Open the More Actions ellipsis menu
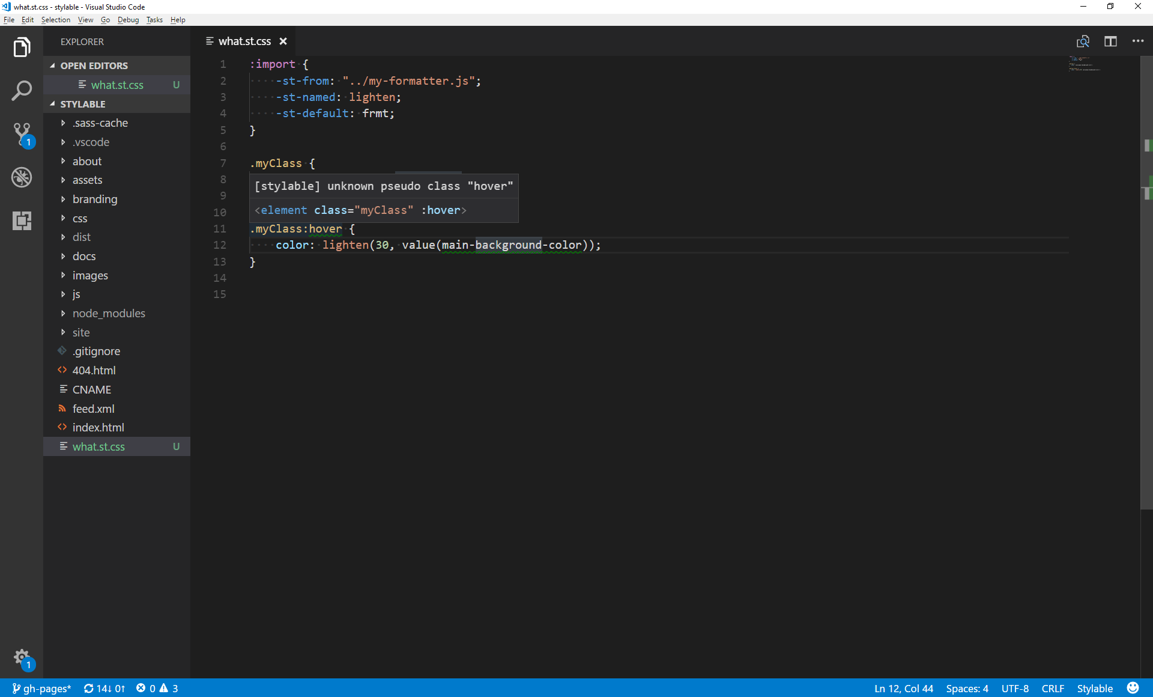Screen dimensions: 1153x697 (1137, 41)
